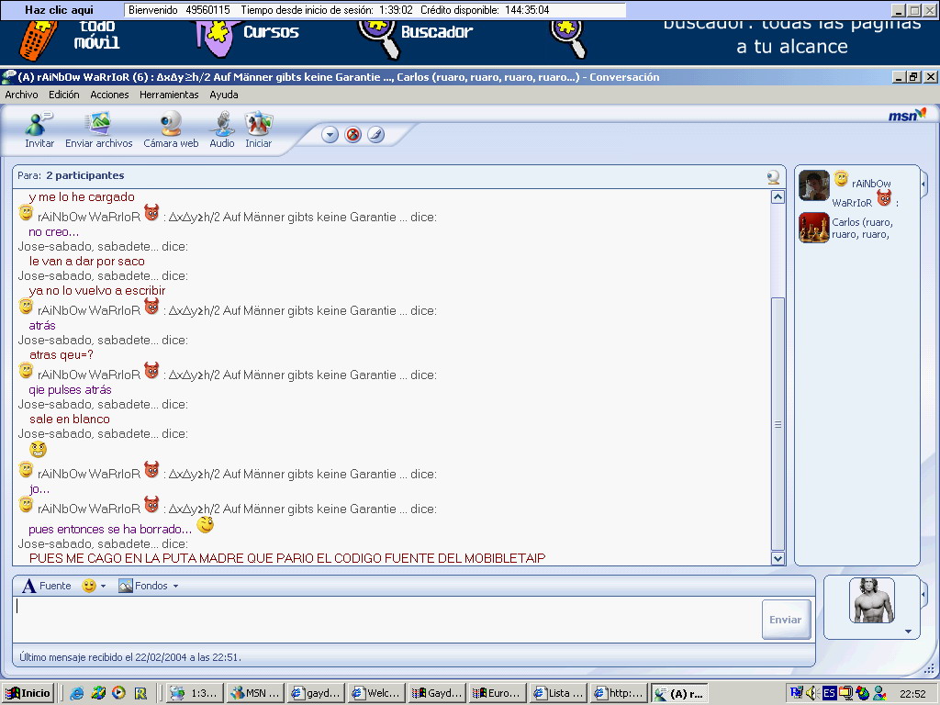This screenshot has height=705, width=940.
Task: Switch to the 'Lista ...' taskbar window
Action: (x=558, y=693)
